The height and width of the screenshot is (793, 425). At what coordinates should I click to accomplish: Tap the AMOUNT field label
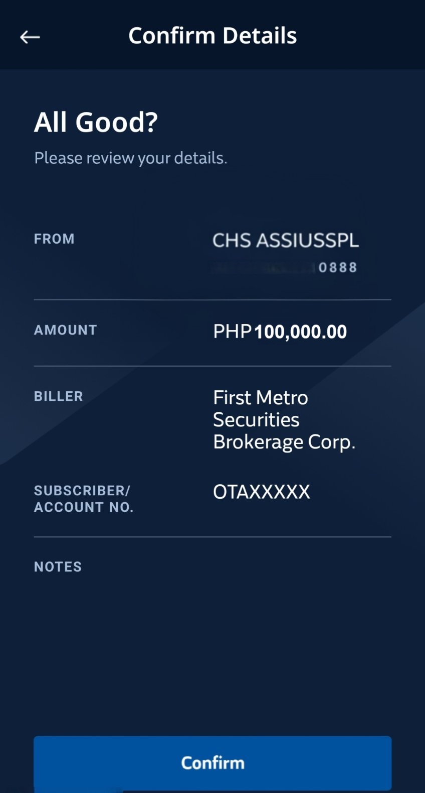coord(65,330)
